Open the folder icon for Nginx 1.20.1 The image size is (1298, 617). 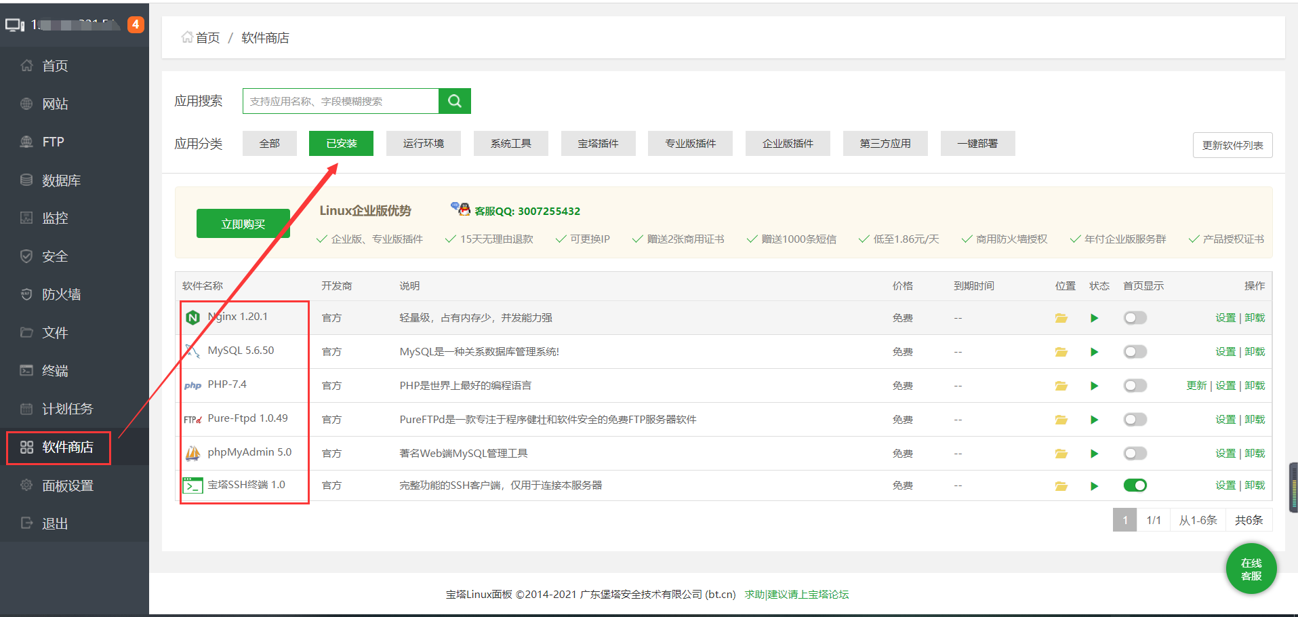pos(1061,318)
